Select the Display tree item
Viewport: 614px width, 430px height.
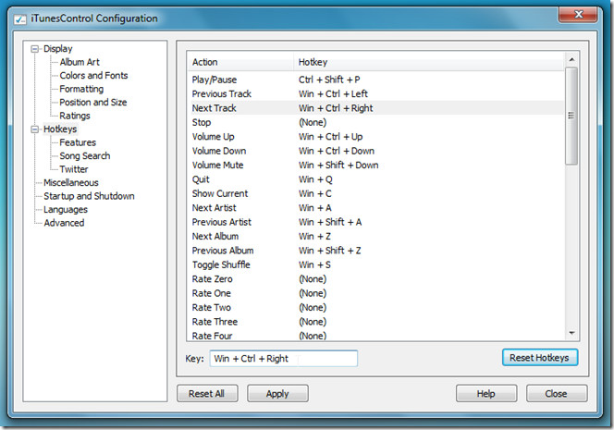pos(58,49)
